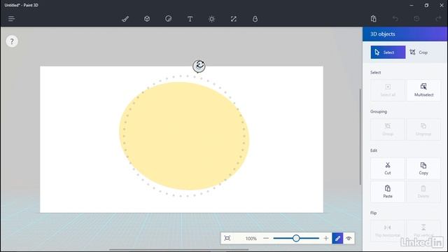Click Paste in the Edit section
This screenshot has width=448, height=252.
pyautogui.click(x=388, y=192)
